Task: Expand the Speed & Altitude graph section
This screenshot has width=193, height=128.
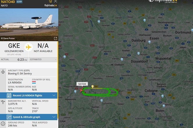Action: click(29, 117)
